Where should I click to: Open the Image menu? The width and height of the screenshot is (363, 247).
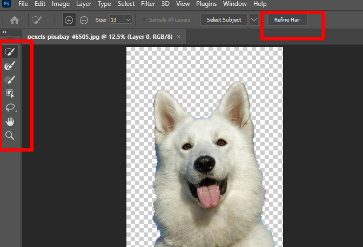[60, 4]
